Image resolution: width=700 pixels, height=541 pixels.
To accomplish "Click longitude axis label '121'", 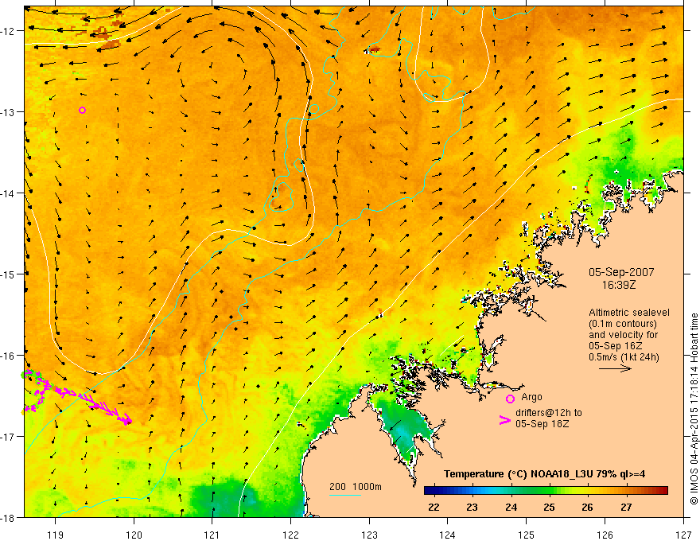I will pos(212,535).
